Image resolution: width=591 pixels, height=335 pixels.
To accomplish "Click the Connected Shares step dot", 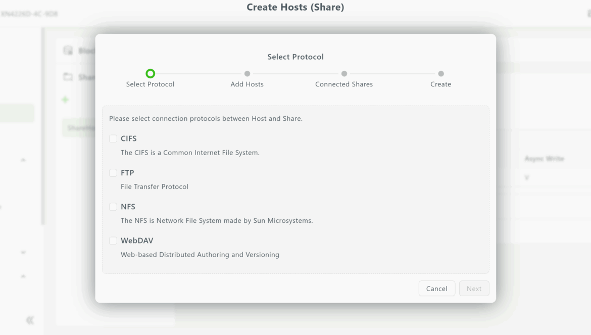I will tap(344, 74).
